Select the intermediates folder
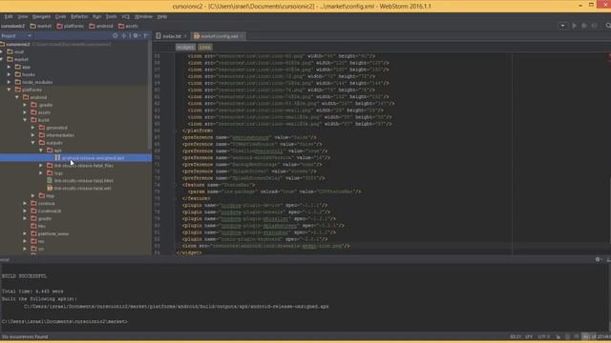 (60, 135)
